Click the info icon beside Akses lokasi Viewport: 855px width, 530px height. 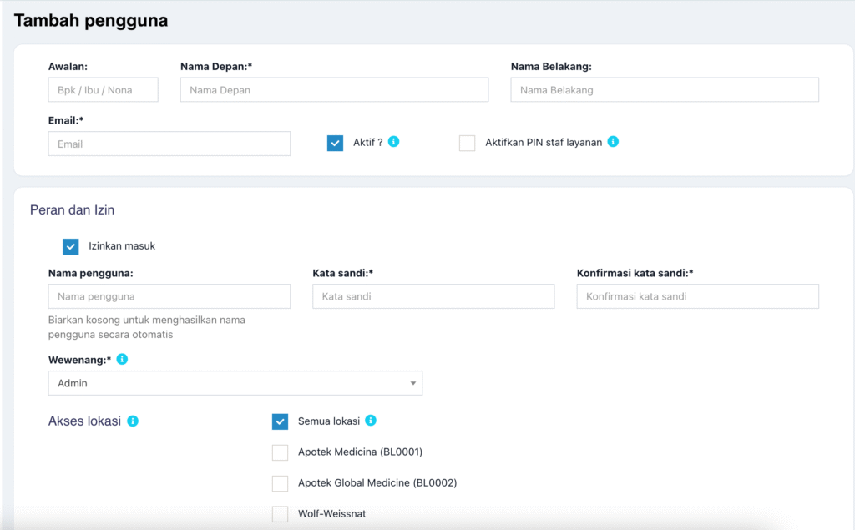[x=133, y=421]
